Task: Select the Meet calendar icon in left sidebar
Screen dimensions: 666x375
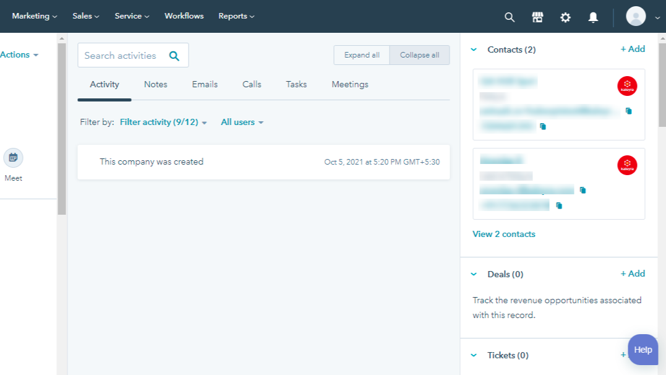Action: coord(13,157)
